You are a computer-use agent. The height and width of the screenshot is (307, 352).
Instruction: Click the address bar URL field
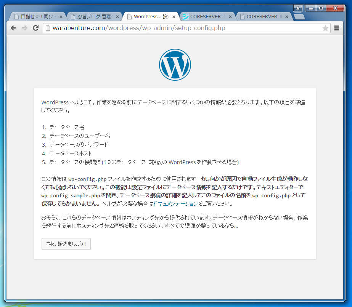click(x=186, y=28)
